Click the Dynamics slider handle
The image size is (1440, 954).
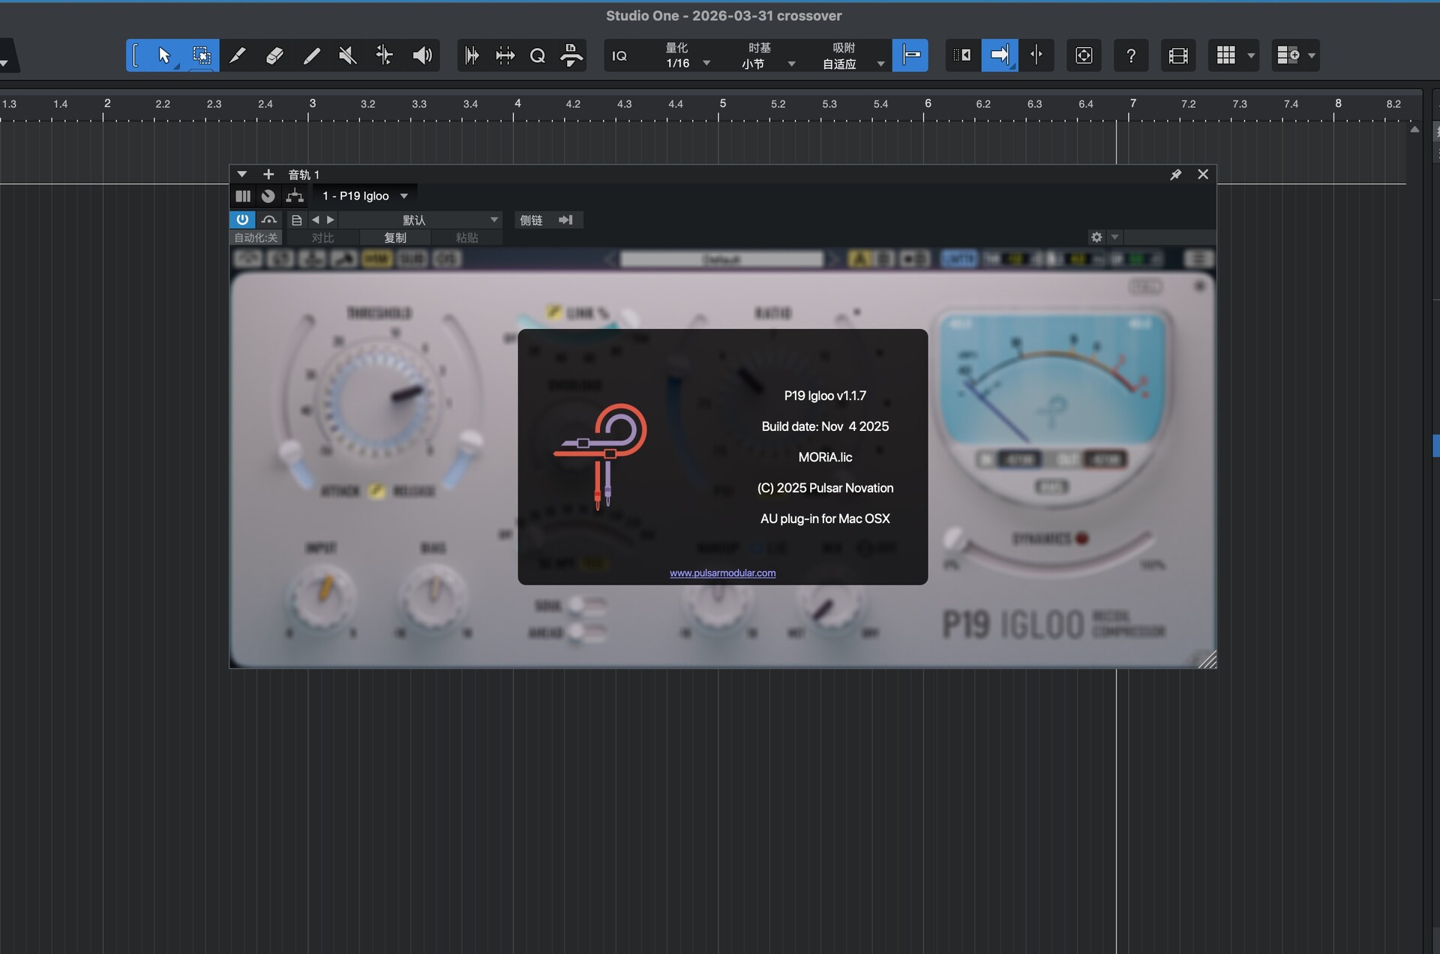[x=953, y=537]
